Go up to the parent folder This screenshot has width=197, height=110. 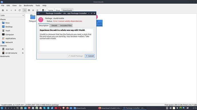click(15, 10)
